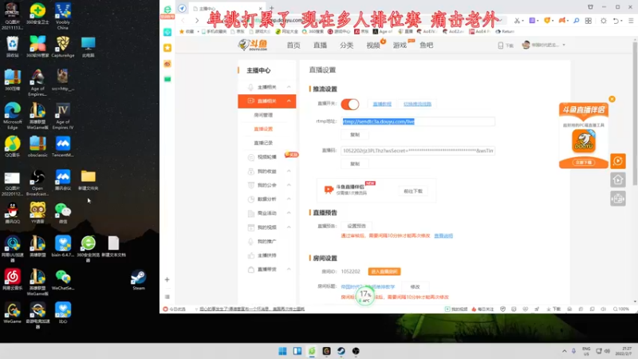Click 修改 next to the room title
This screenshot has width=638, height=359.
tap(415, 286)
